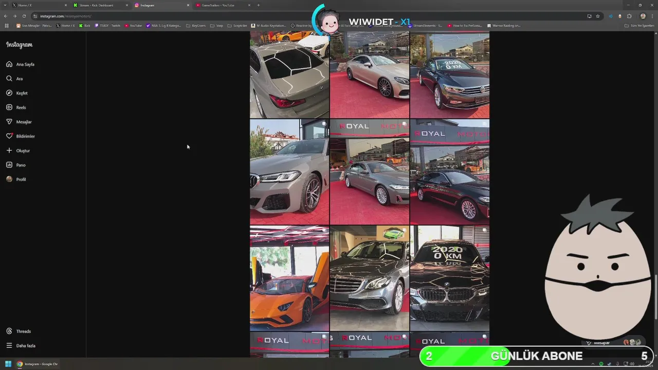Open the black BMW 2020 0 KM post
This screenshot has width=658, height=370.
[x=450, y=278]
